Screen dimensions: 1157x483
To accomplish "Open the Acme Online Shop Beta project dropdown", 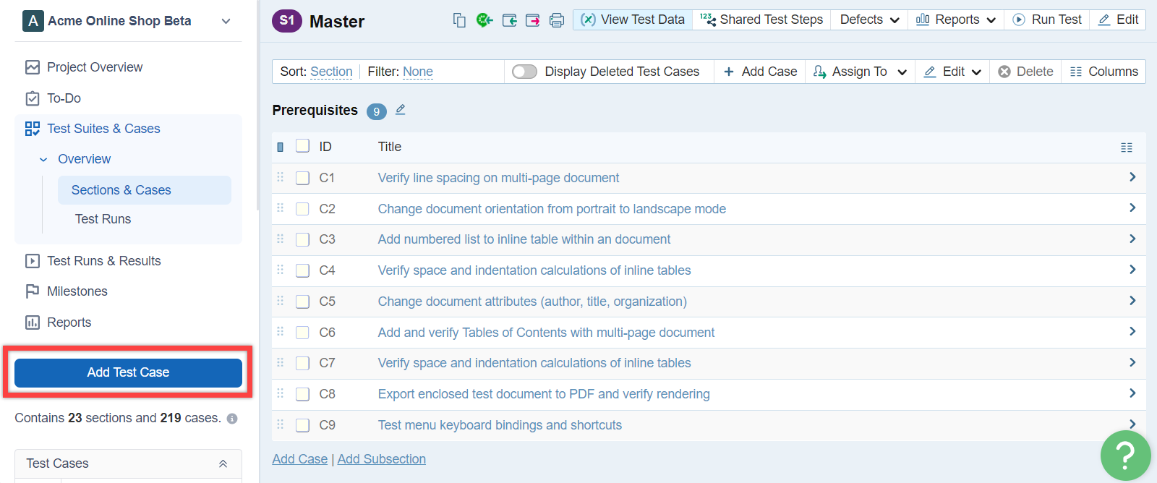I will (226, 21).
